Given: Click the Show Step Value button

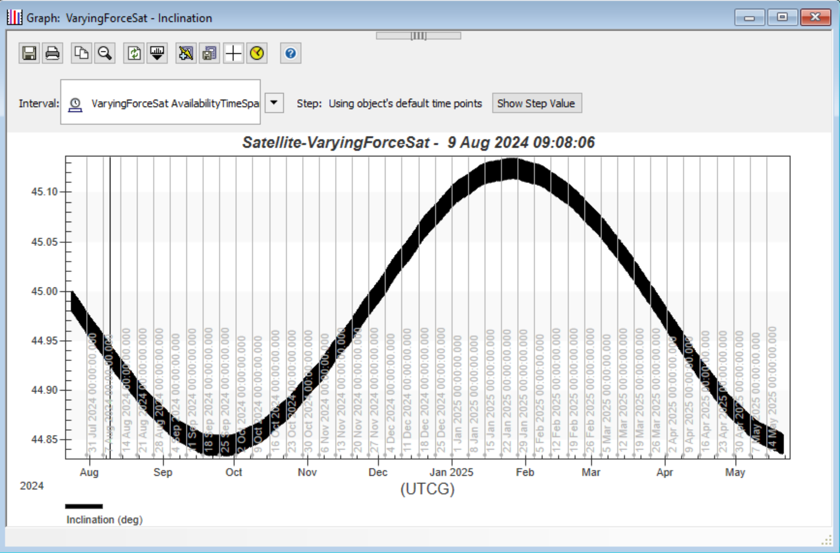Looking at the screenshot, I should pos(537,103).
